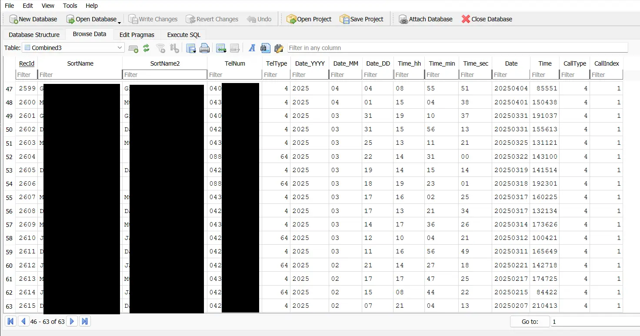
Task: Open the Edit Database Cell editor
Action: pos(279,48)
